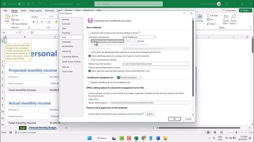Open Excel from the taskbar

click(x=136, y=138)
